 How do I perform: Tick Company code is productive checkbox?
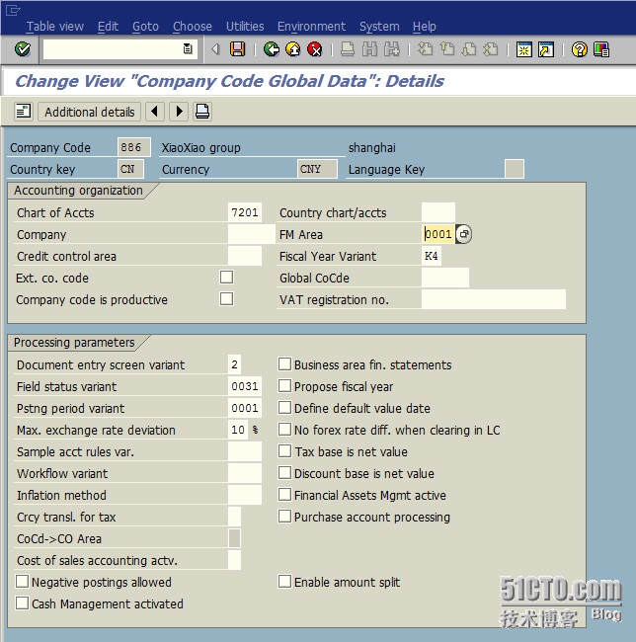pyautogui.click(x=226, y=299)
